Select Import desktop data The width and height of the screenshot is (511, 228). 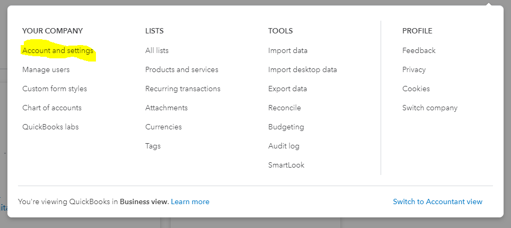(x=303, y=70)
